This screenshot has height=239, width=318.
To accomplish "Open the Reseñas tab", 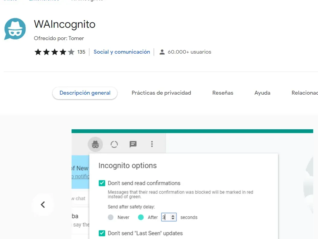I will click(x=223, y=93).
